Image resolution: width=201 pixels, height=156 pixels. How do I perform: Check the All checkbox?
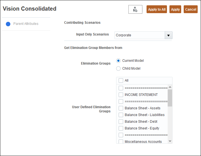pyautogui.click(x=121, y=81)
